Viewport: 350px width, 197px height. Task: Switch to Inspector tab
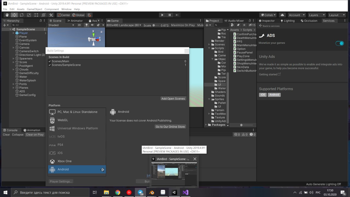pyautogui.click(x=267, y=21)
